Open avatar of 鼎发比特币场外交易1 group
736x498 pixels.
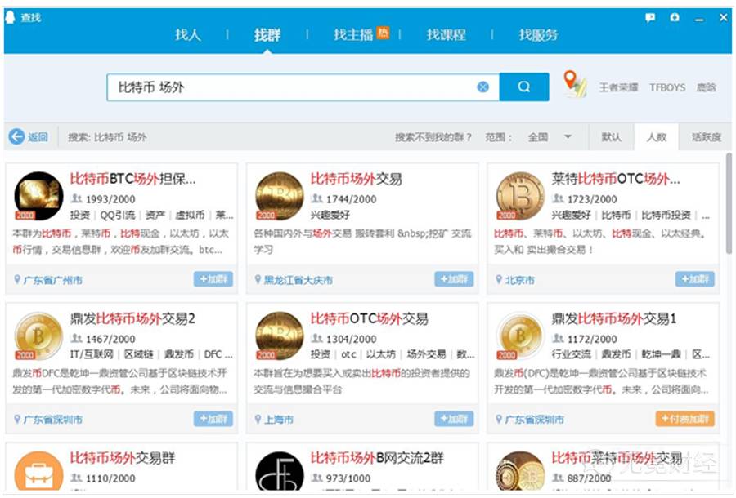[x=520, y=336]
